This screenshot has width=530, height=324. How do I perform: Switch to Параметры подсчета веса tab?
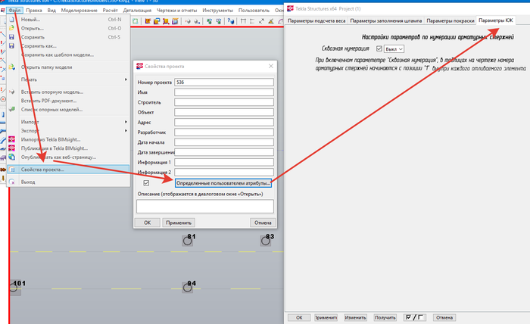point(316,20)
